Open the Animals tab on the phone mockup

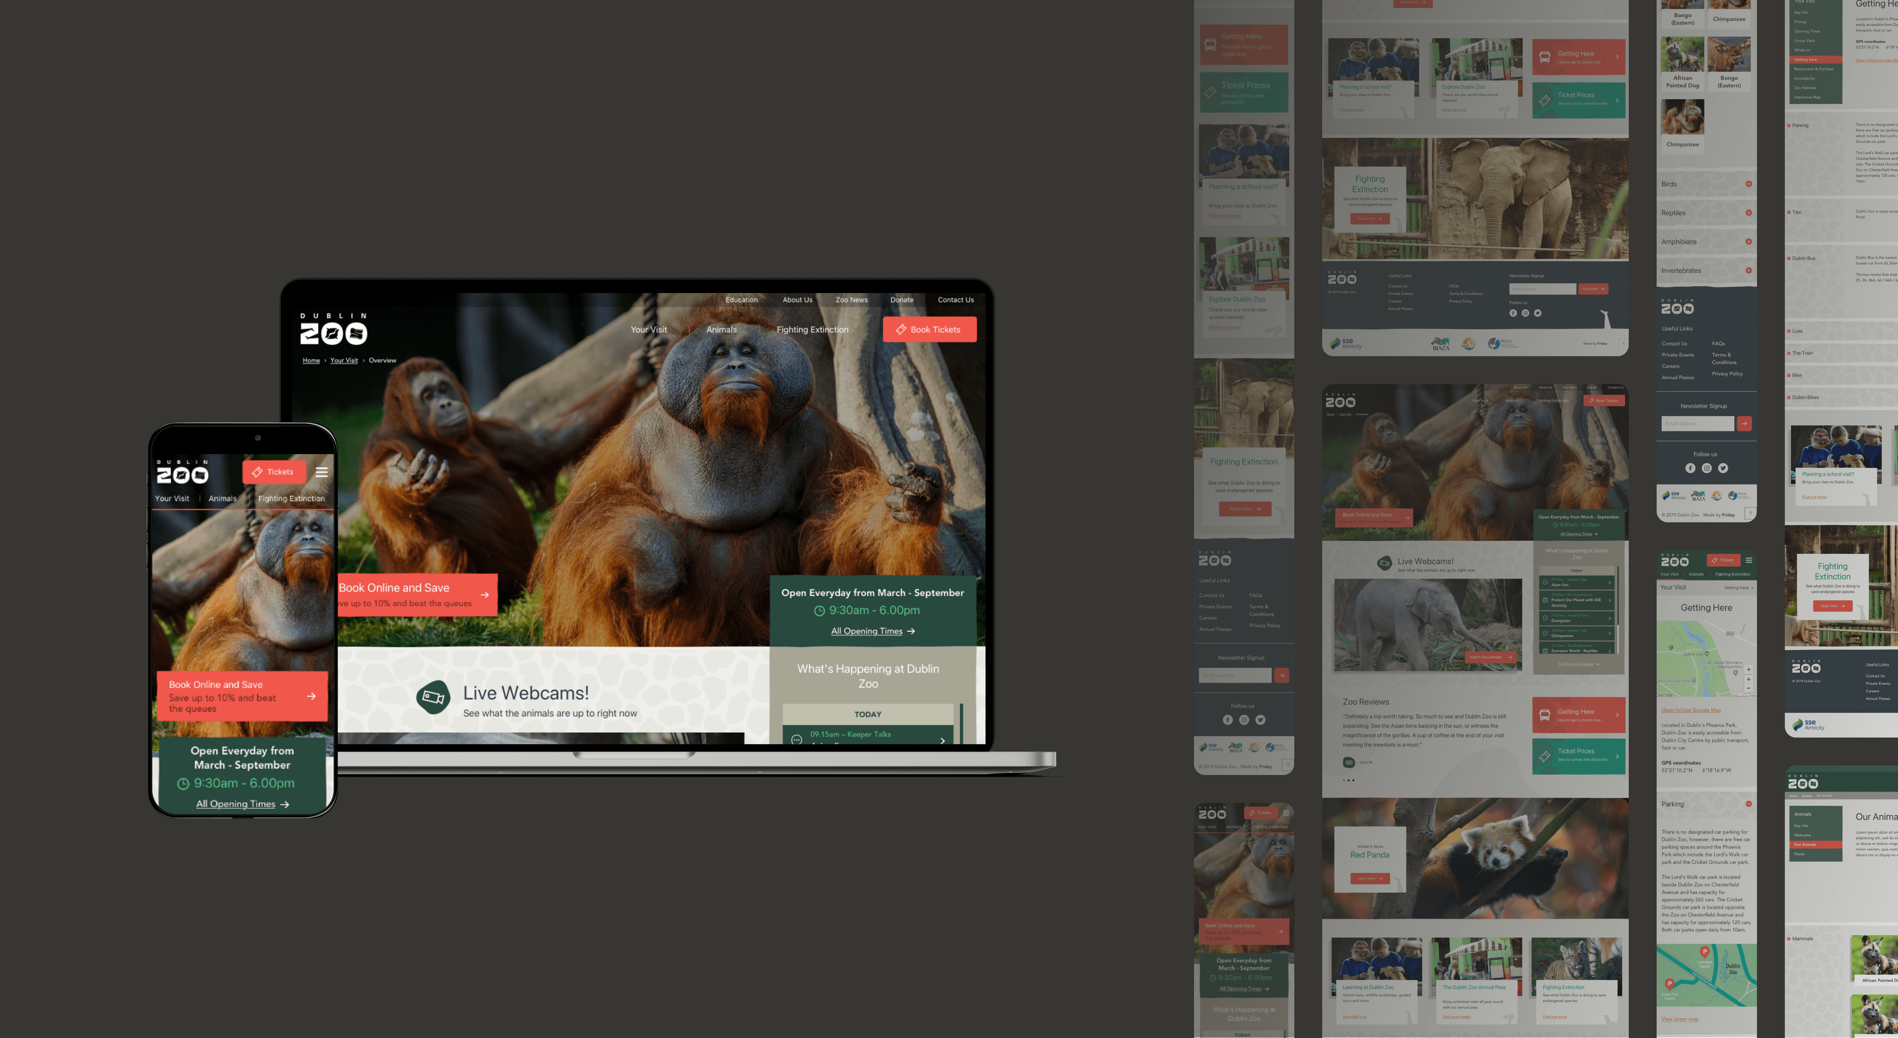coord(222,498)
